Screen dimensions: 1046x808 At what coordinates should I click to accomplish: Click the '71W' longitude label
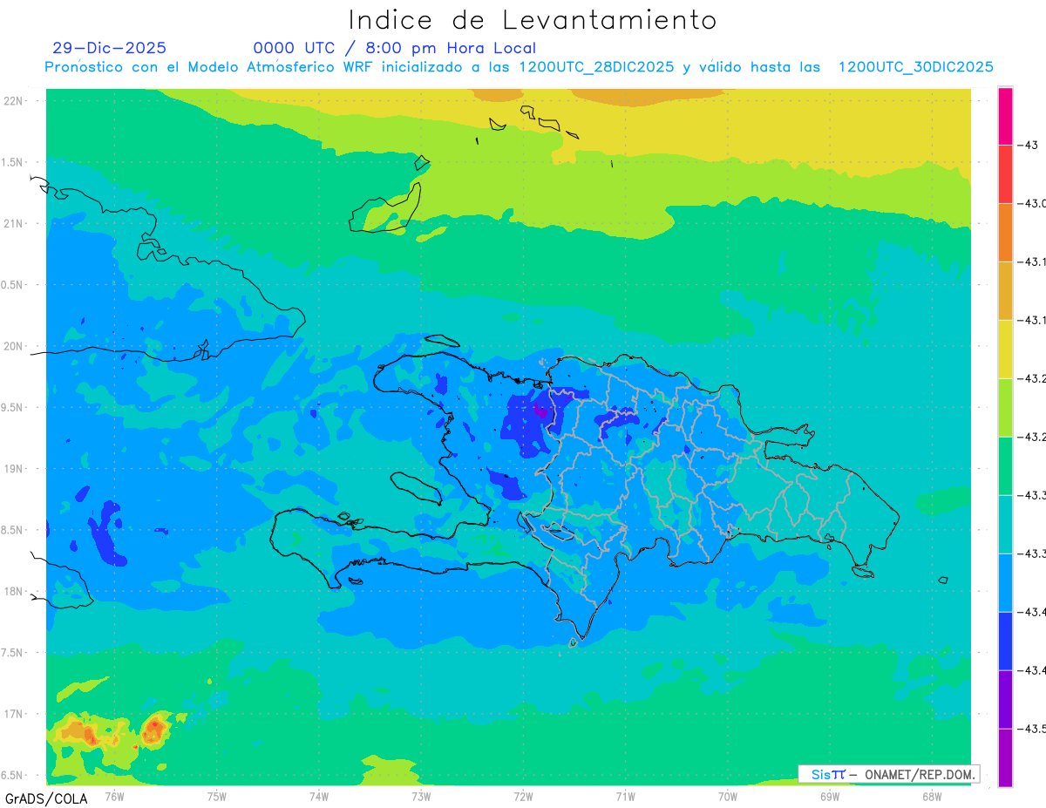(x=624, y=795)
